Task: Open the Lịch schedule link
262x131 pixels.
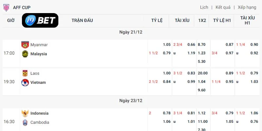Action: pos(204,7)
